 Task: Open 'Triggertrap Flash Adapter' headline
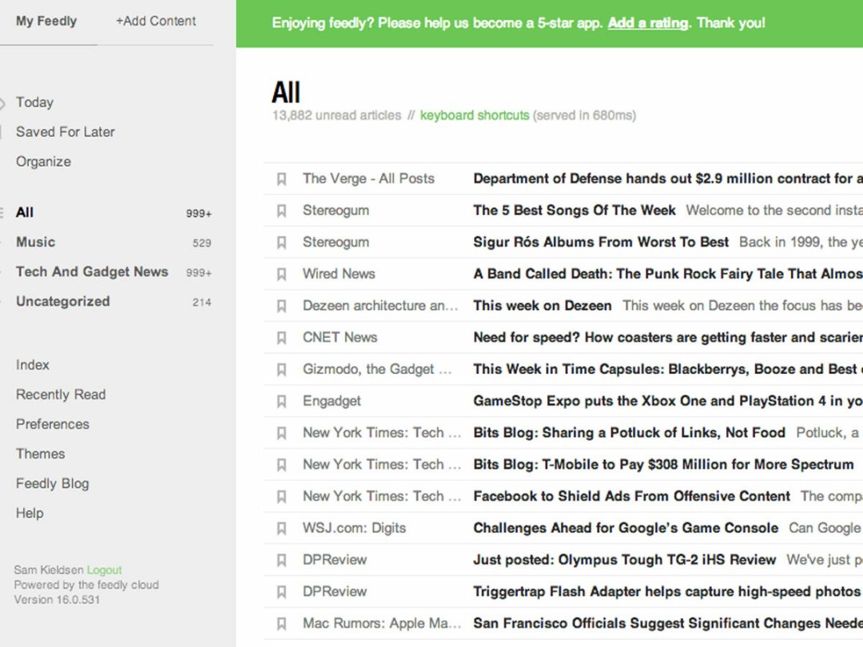[666, 592]
